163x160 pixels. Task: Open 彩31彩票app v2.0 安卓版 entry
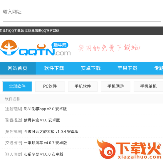pyautogui.click(x=45, y=109)
